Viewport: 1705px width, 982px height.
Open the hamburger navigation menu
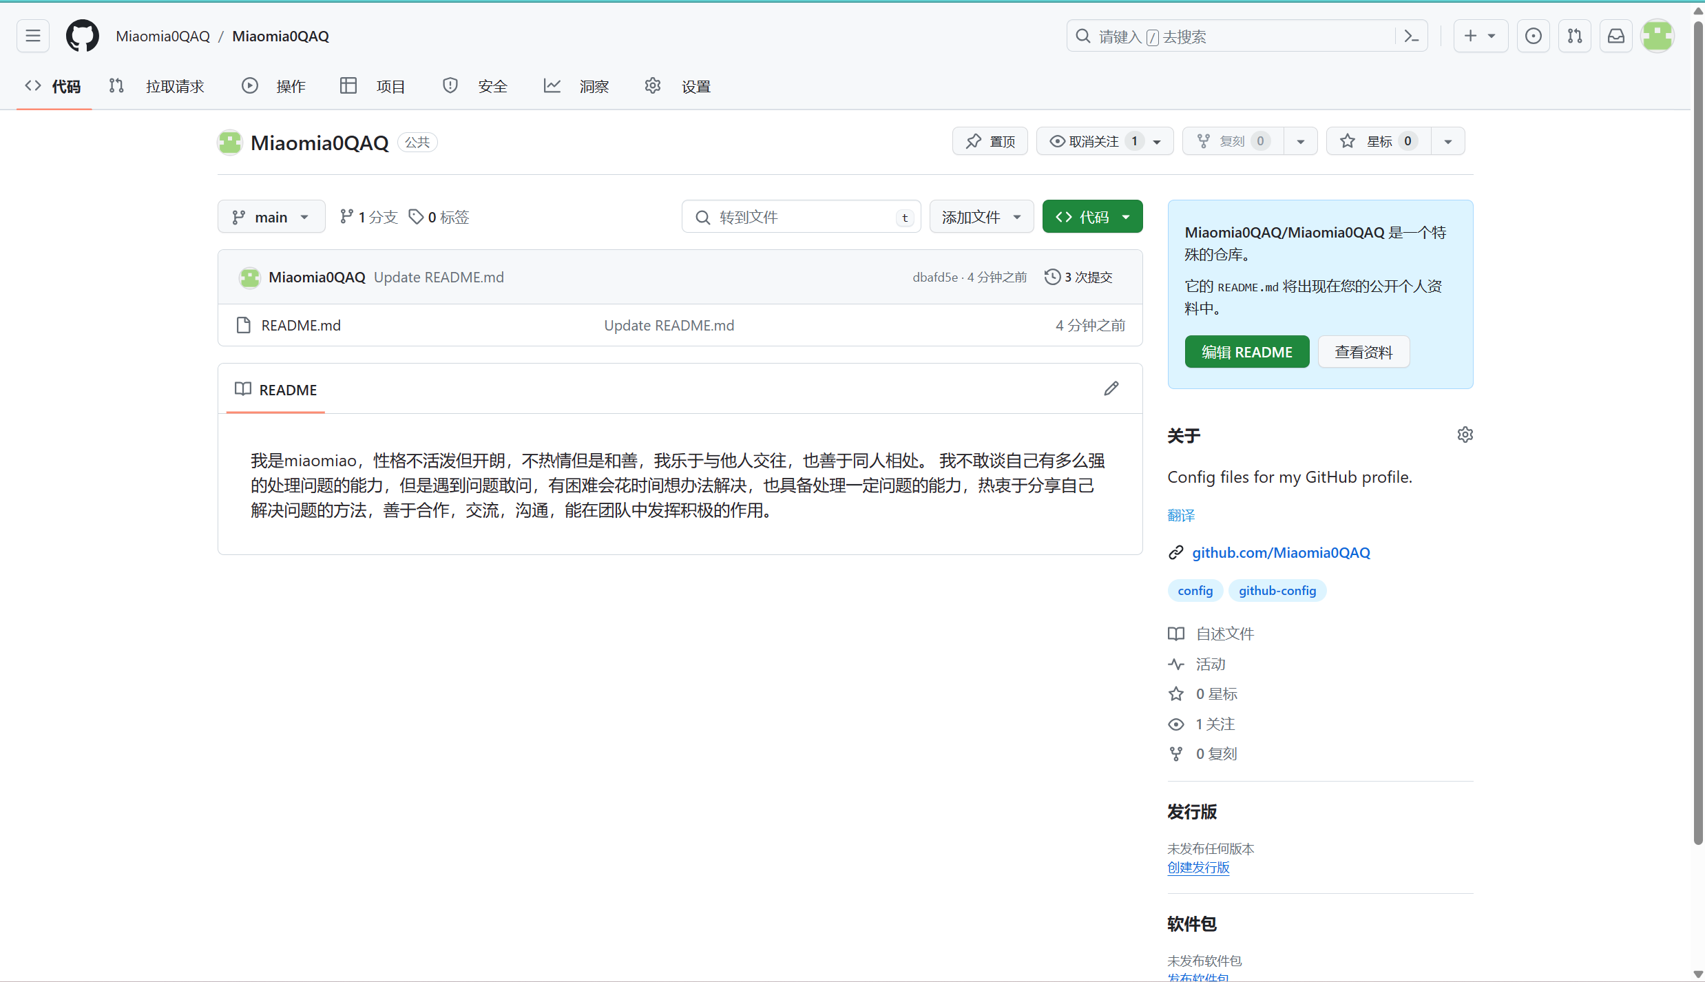click(32, 36)
